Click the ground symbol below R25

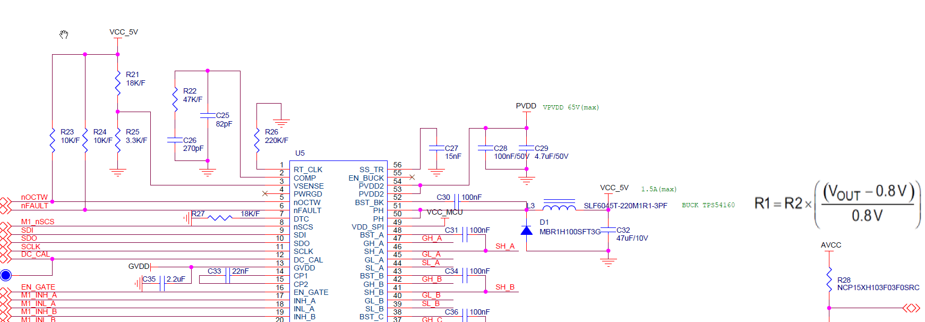click(x=118, y=172)
